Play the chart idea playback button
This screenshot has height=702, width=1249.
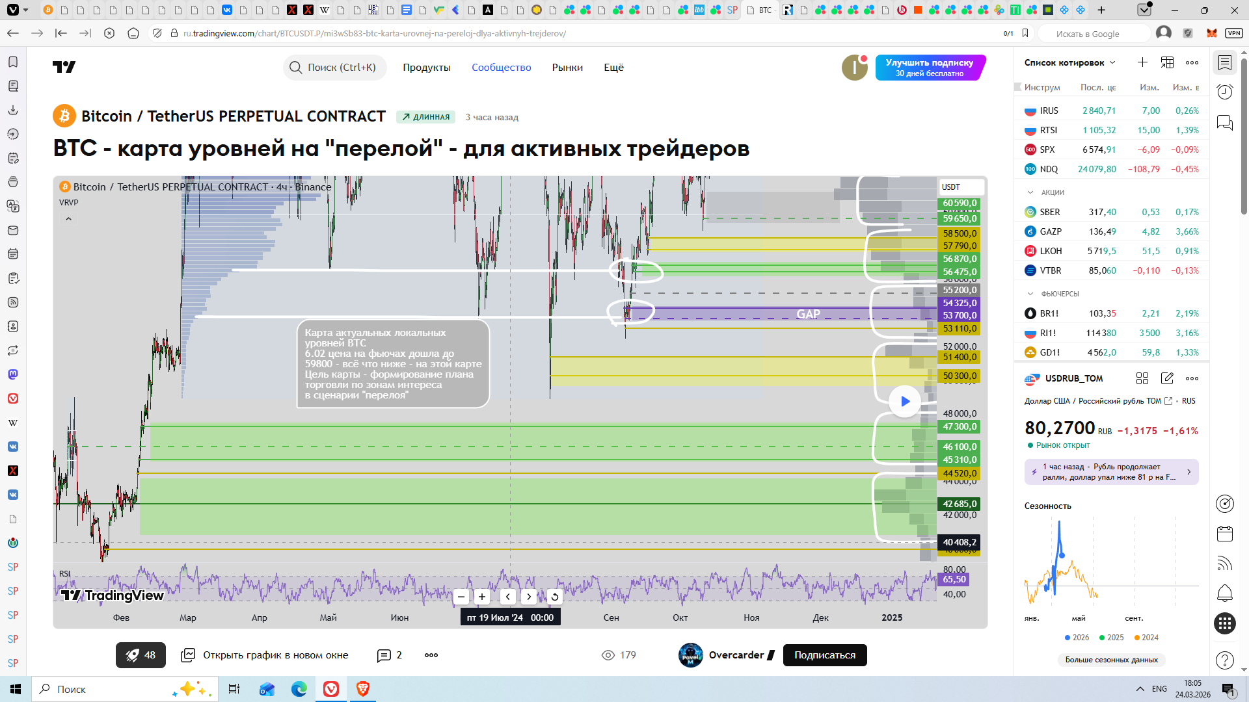(x=904, y=402)
